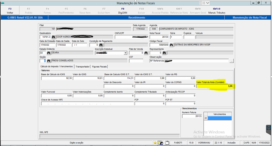Click the Valor Total da Nota (Contábil) field

[x=215, y=86]
